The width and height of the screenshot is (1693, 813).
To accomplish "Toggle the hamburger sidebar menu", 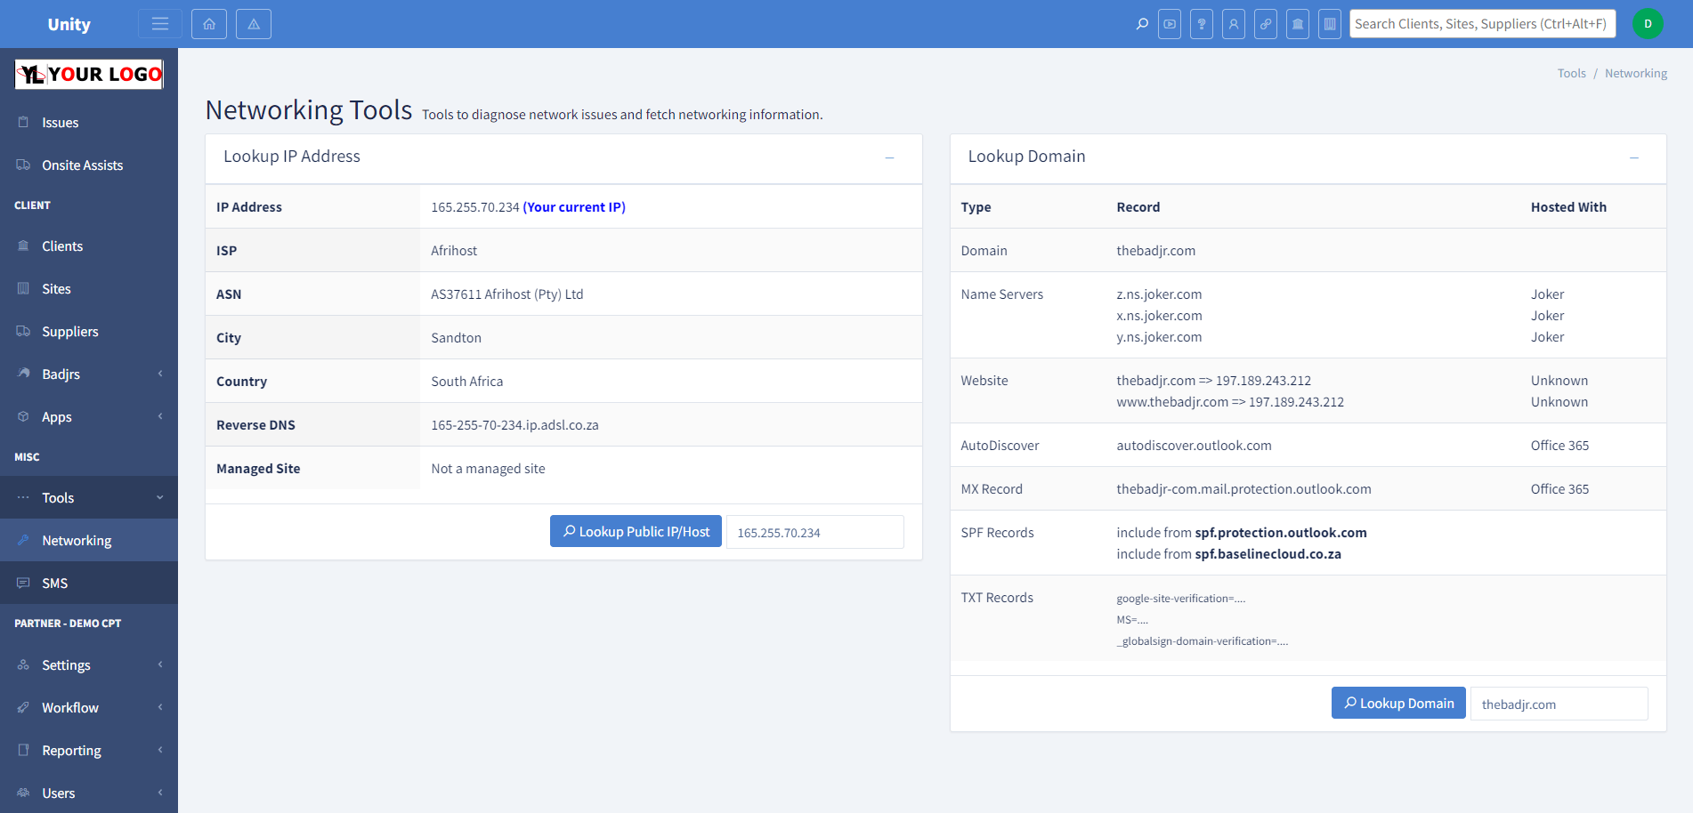I will (160, 24).
